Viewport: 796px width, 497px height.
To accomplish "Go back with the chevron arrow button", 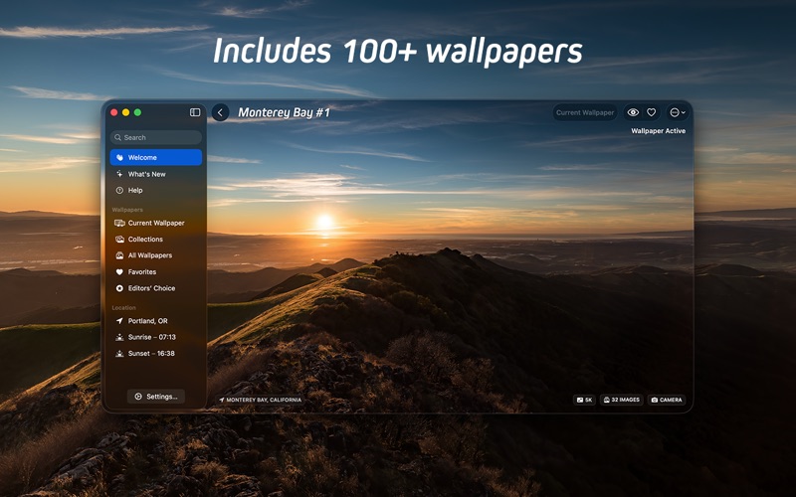I will coord(220,112).
